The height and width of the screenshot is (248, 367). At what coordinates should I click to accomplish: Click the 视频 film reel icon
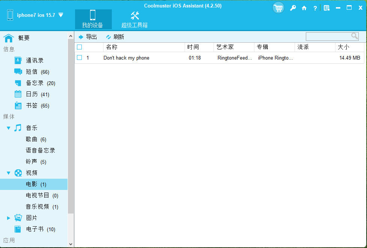(18, 173)
